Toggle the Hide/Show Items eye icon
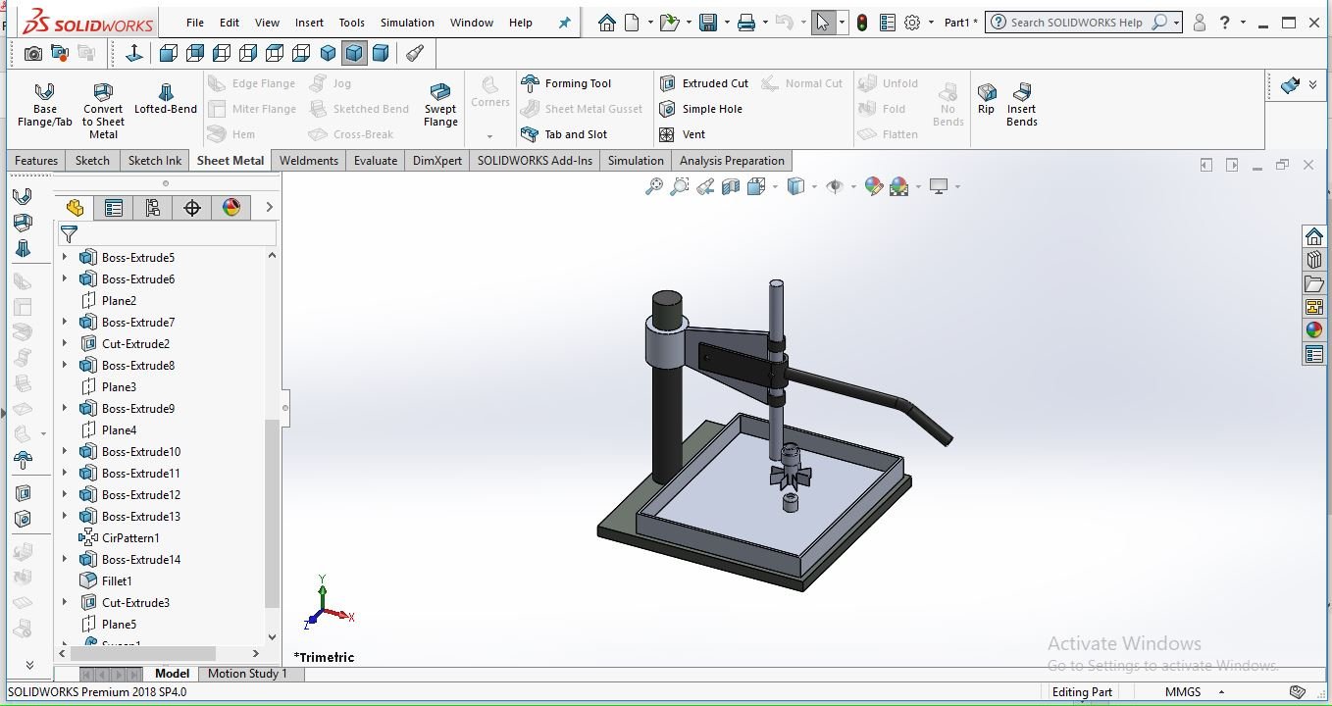 (835, 186)
